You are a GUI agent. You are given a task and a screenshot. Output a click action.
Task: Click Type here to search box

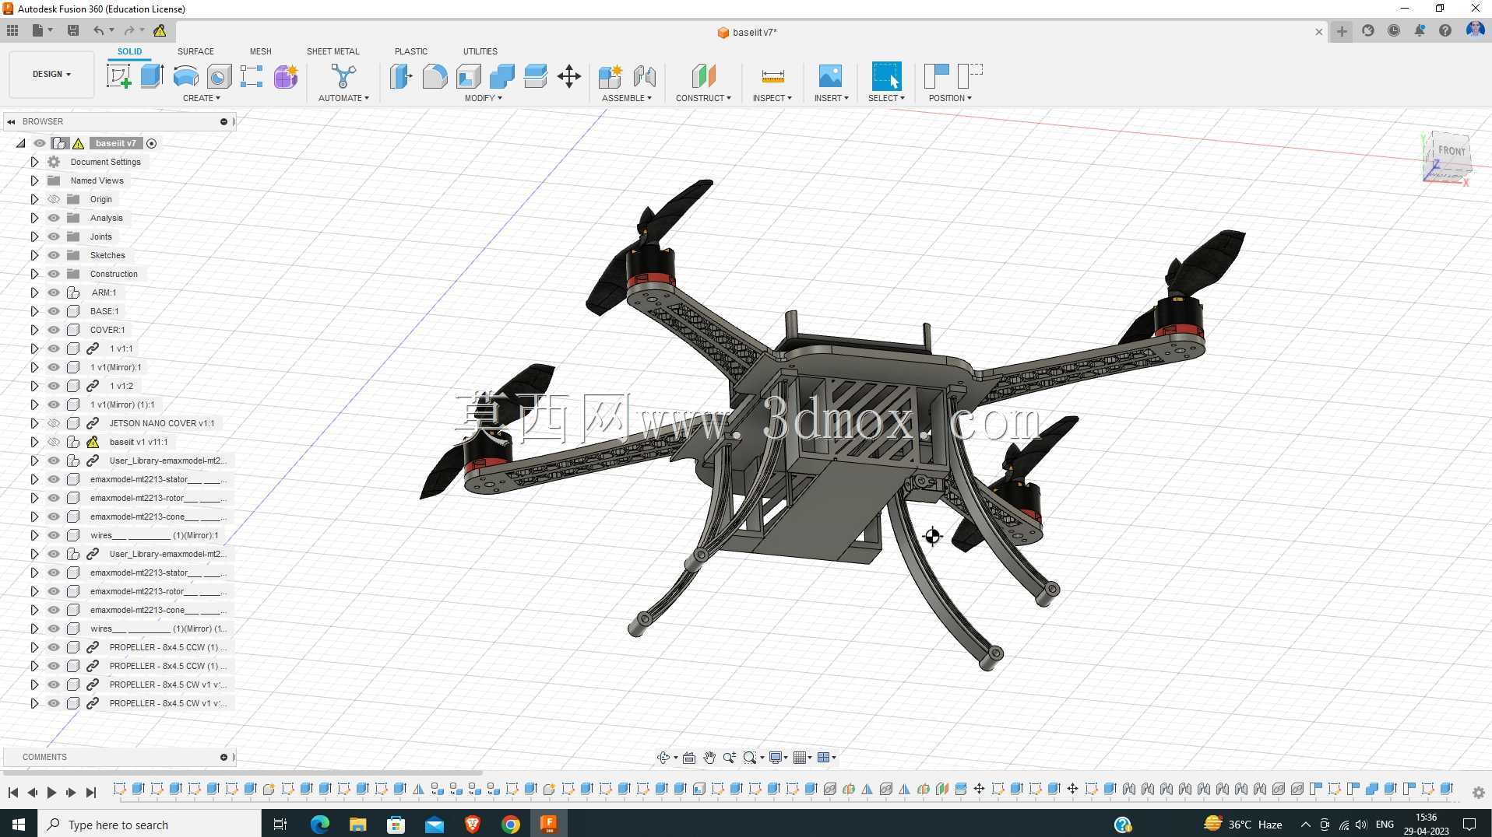(149, 825)
